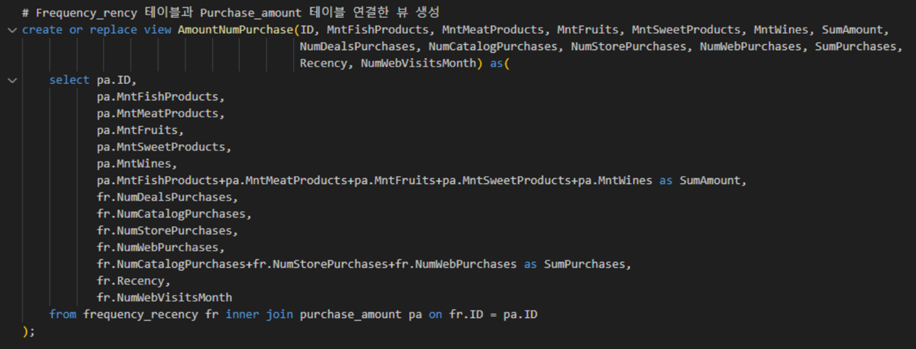Click the line 'pa.MntFishProducts,'
Viewport: 916px width, 349px height.
pos(161,97)
